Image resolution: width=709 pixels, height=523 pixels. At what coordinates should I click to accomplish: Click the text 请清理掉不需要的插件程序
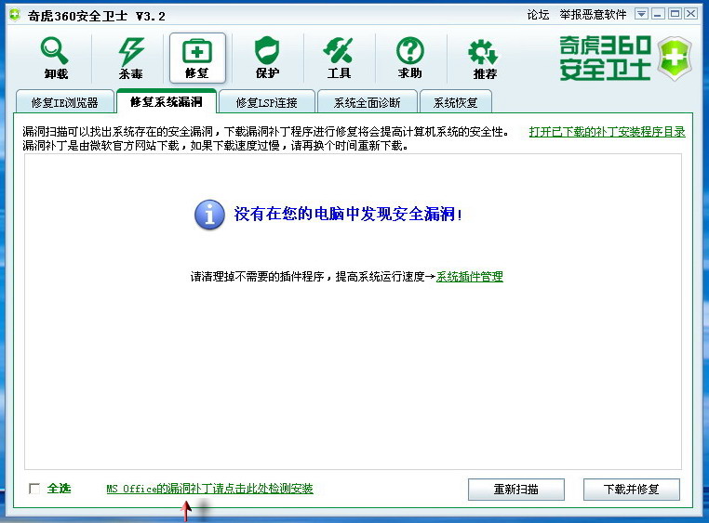[257, 276]
